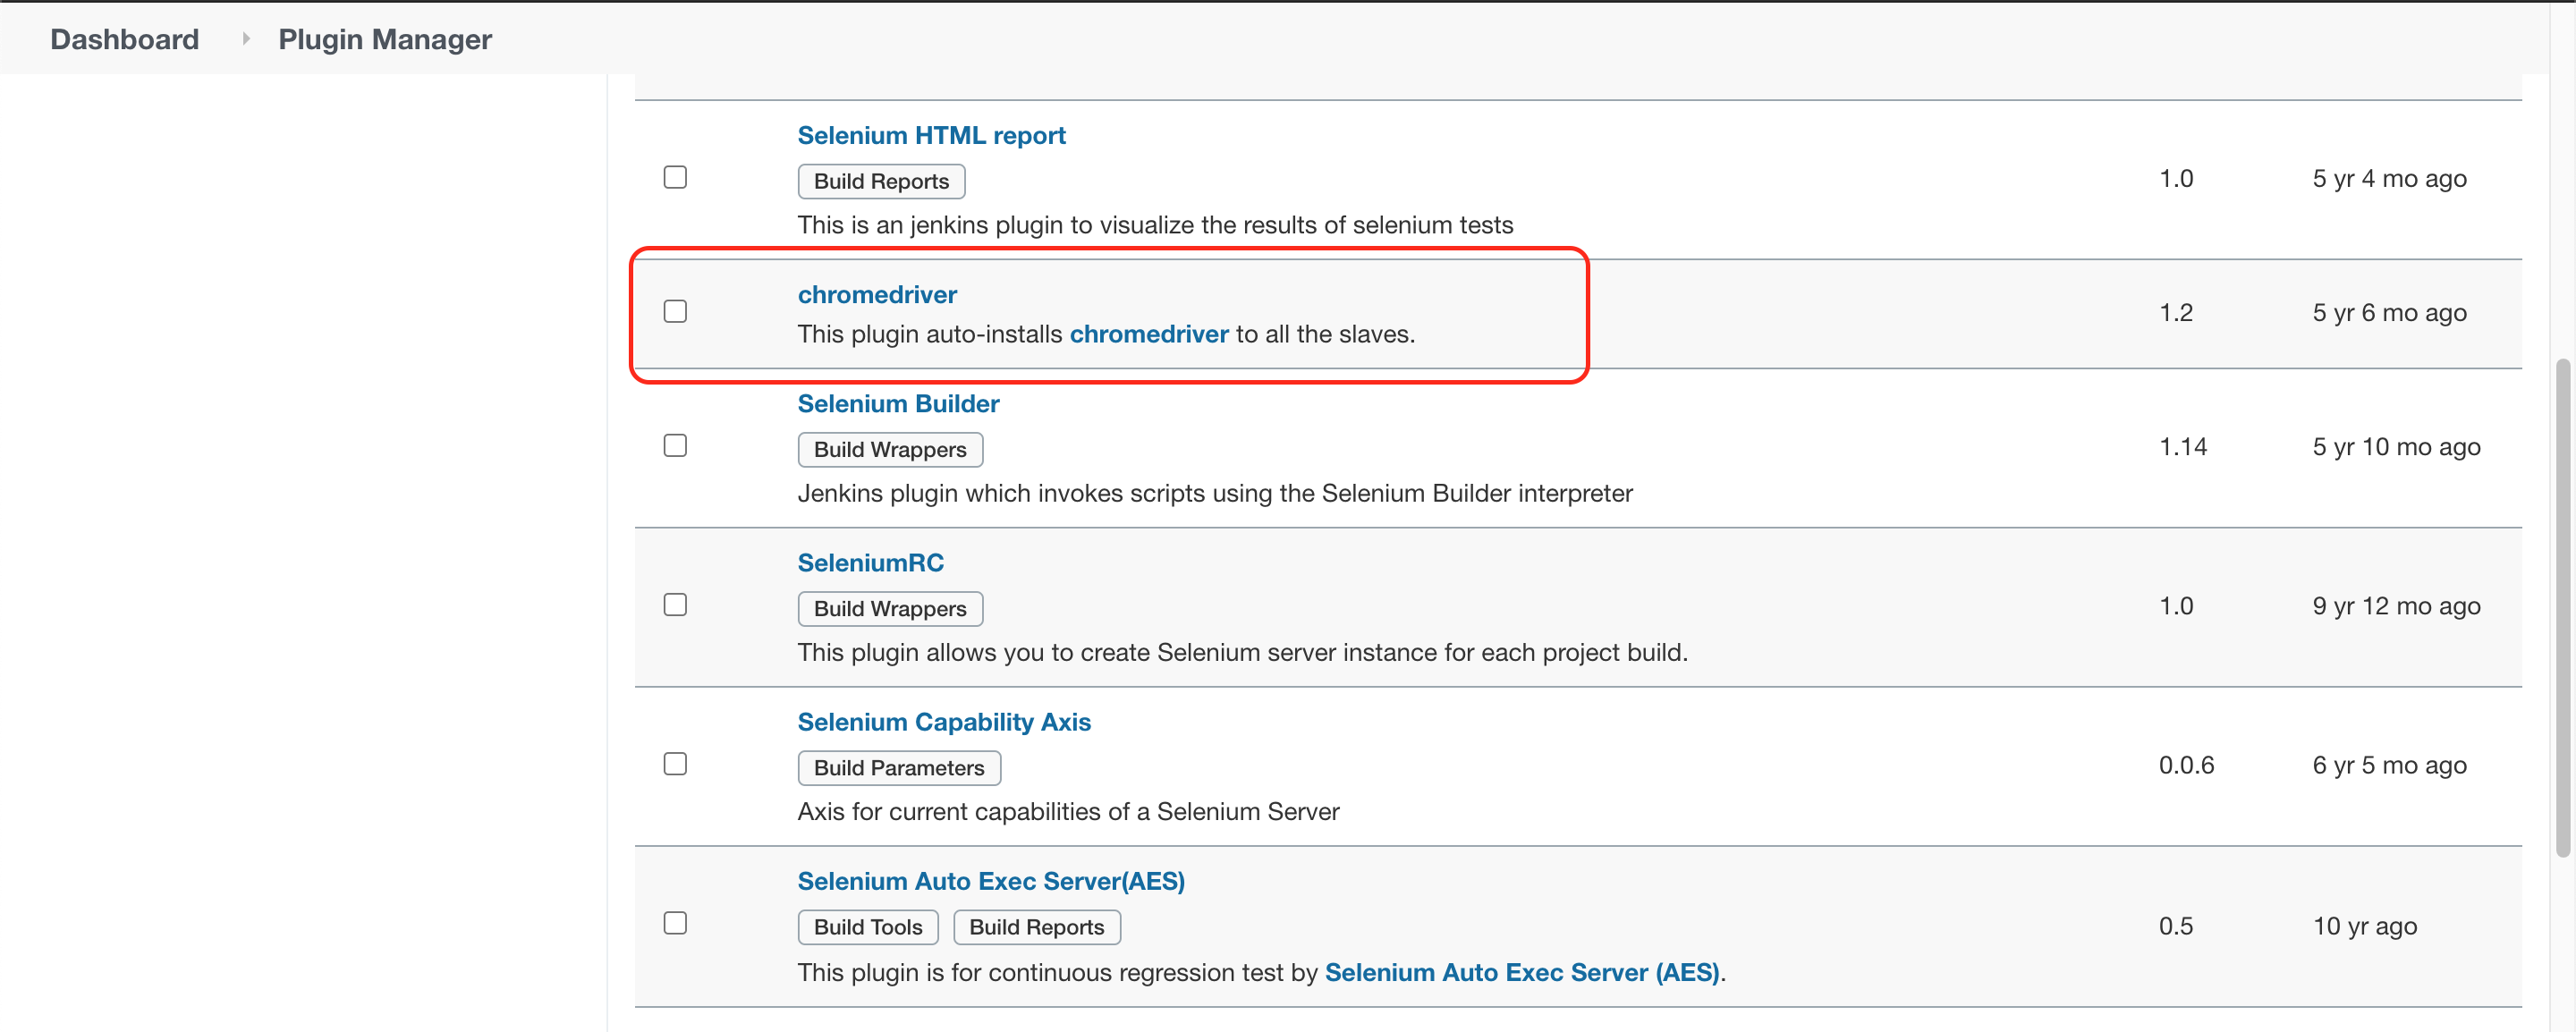The image size is (2576, 1032).
Task: Open the SeleniumRC plugin link
Action: 870,562
